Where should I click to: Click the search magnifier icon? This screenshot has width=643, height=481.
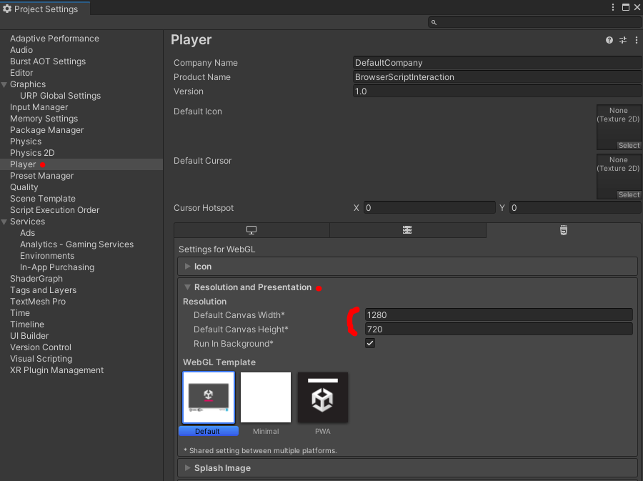tap(434, 23)
